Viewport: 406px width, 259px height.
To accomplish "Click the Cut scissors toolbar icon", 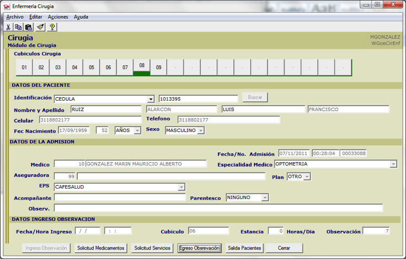I will (x=8, y=27).
